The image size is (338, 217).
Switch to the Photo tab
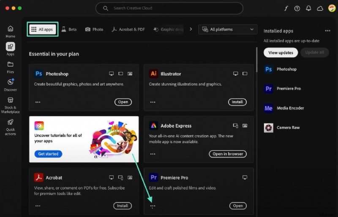(94, 29)
